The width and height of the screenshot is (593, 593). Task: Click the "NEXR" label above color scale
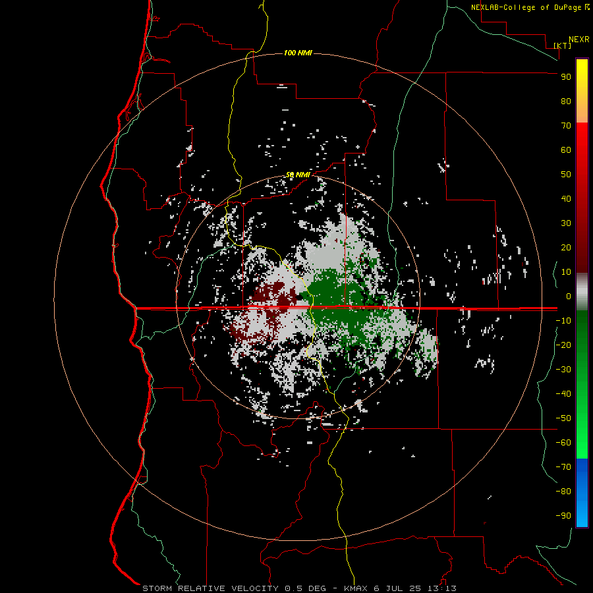[x=579, y=40]
